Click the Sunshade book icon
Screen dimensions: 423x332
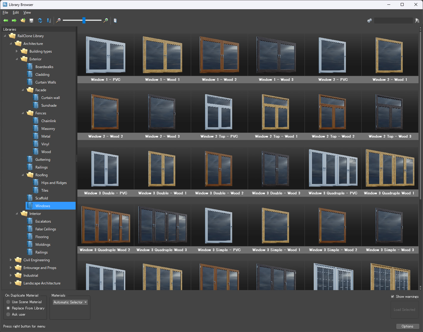36,106
